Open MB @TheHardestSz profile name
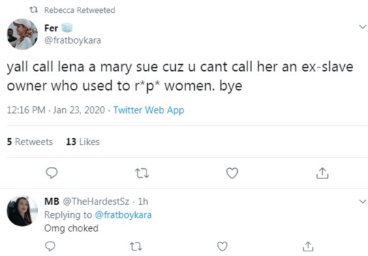The height and width of the screenshot is (256, 368). pyautogui.click(x=87, y=202)
